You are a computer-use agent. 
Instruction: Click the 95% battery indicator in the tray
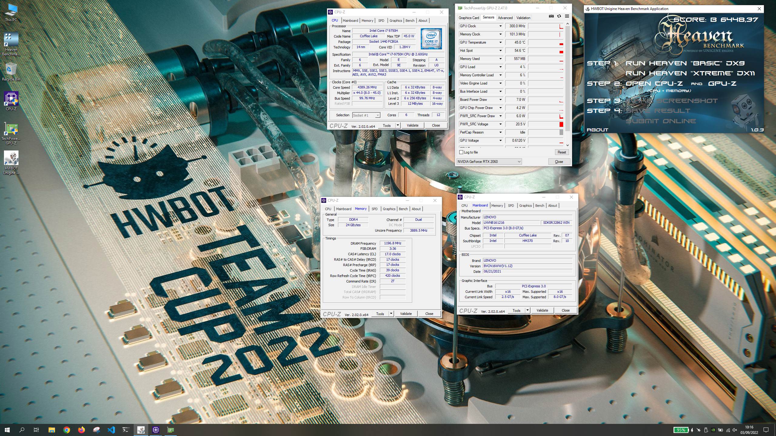(681, 430)
